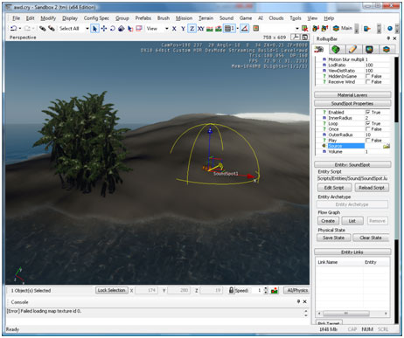The image size is (404, 338).
Task: Click the Link objects chain icon
Action: click(43, 29)
